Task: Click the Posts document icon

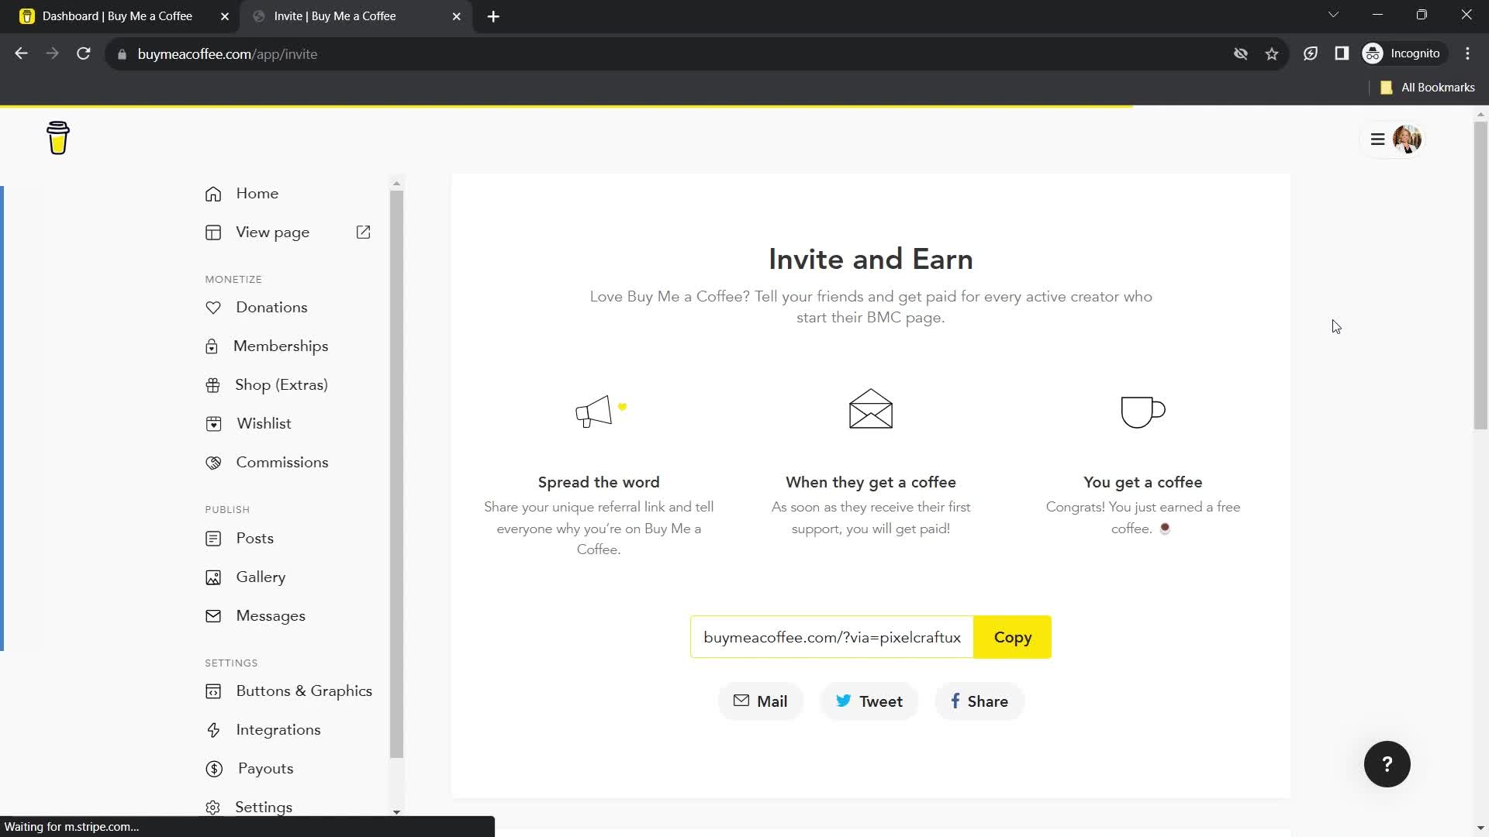Action: coord(213,539)
